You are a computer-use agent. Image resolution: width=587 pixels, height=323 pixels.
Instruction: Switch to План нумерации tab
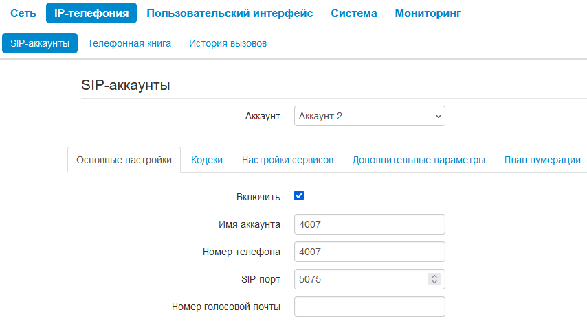click(x=542, y=160)
